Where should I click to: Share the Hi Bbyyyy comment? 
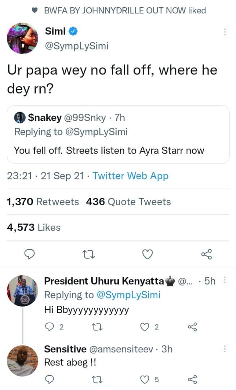coord(192,328)
